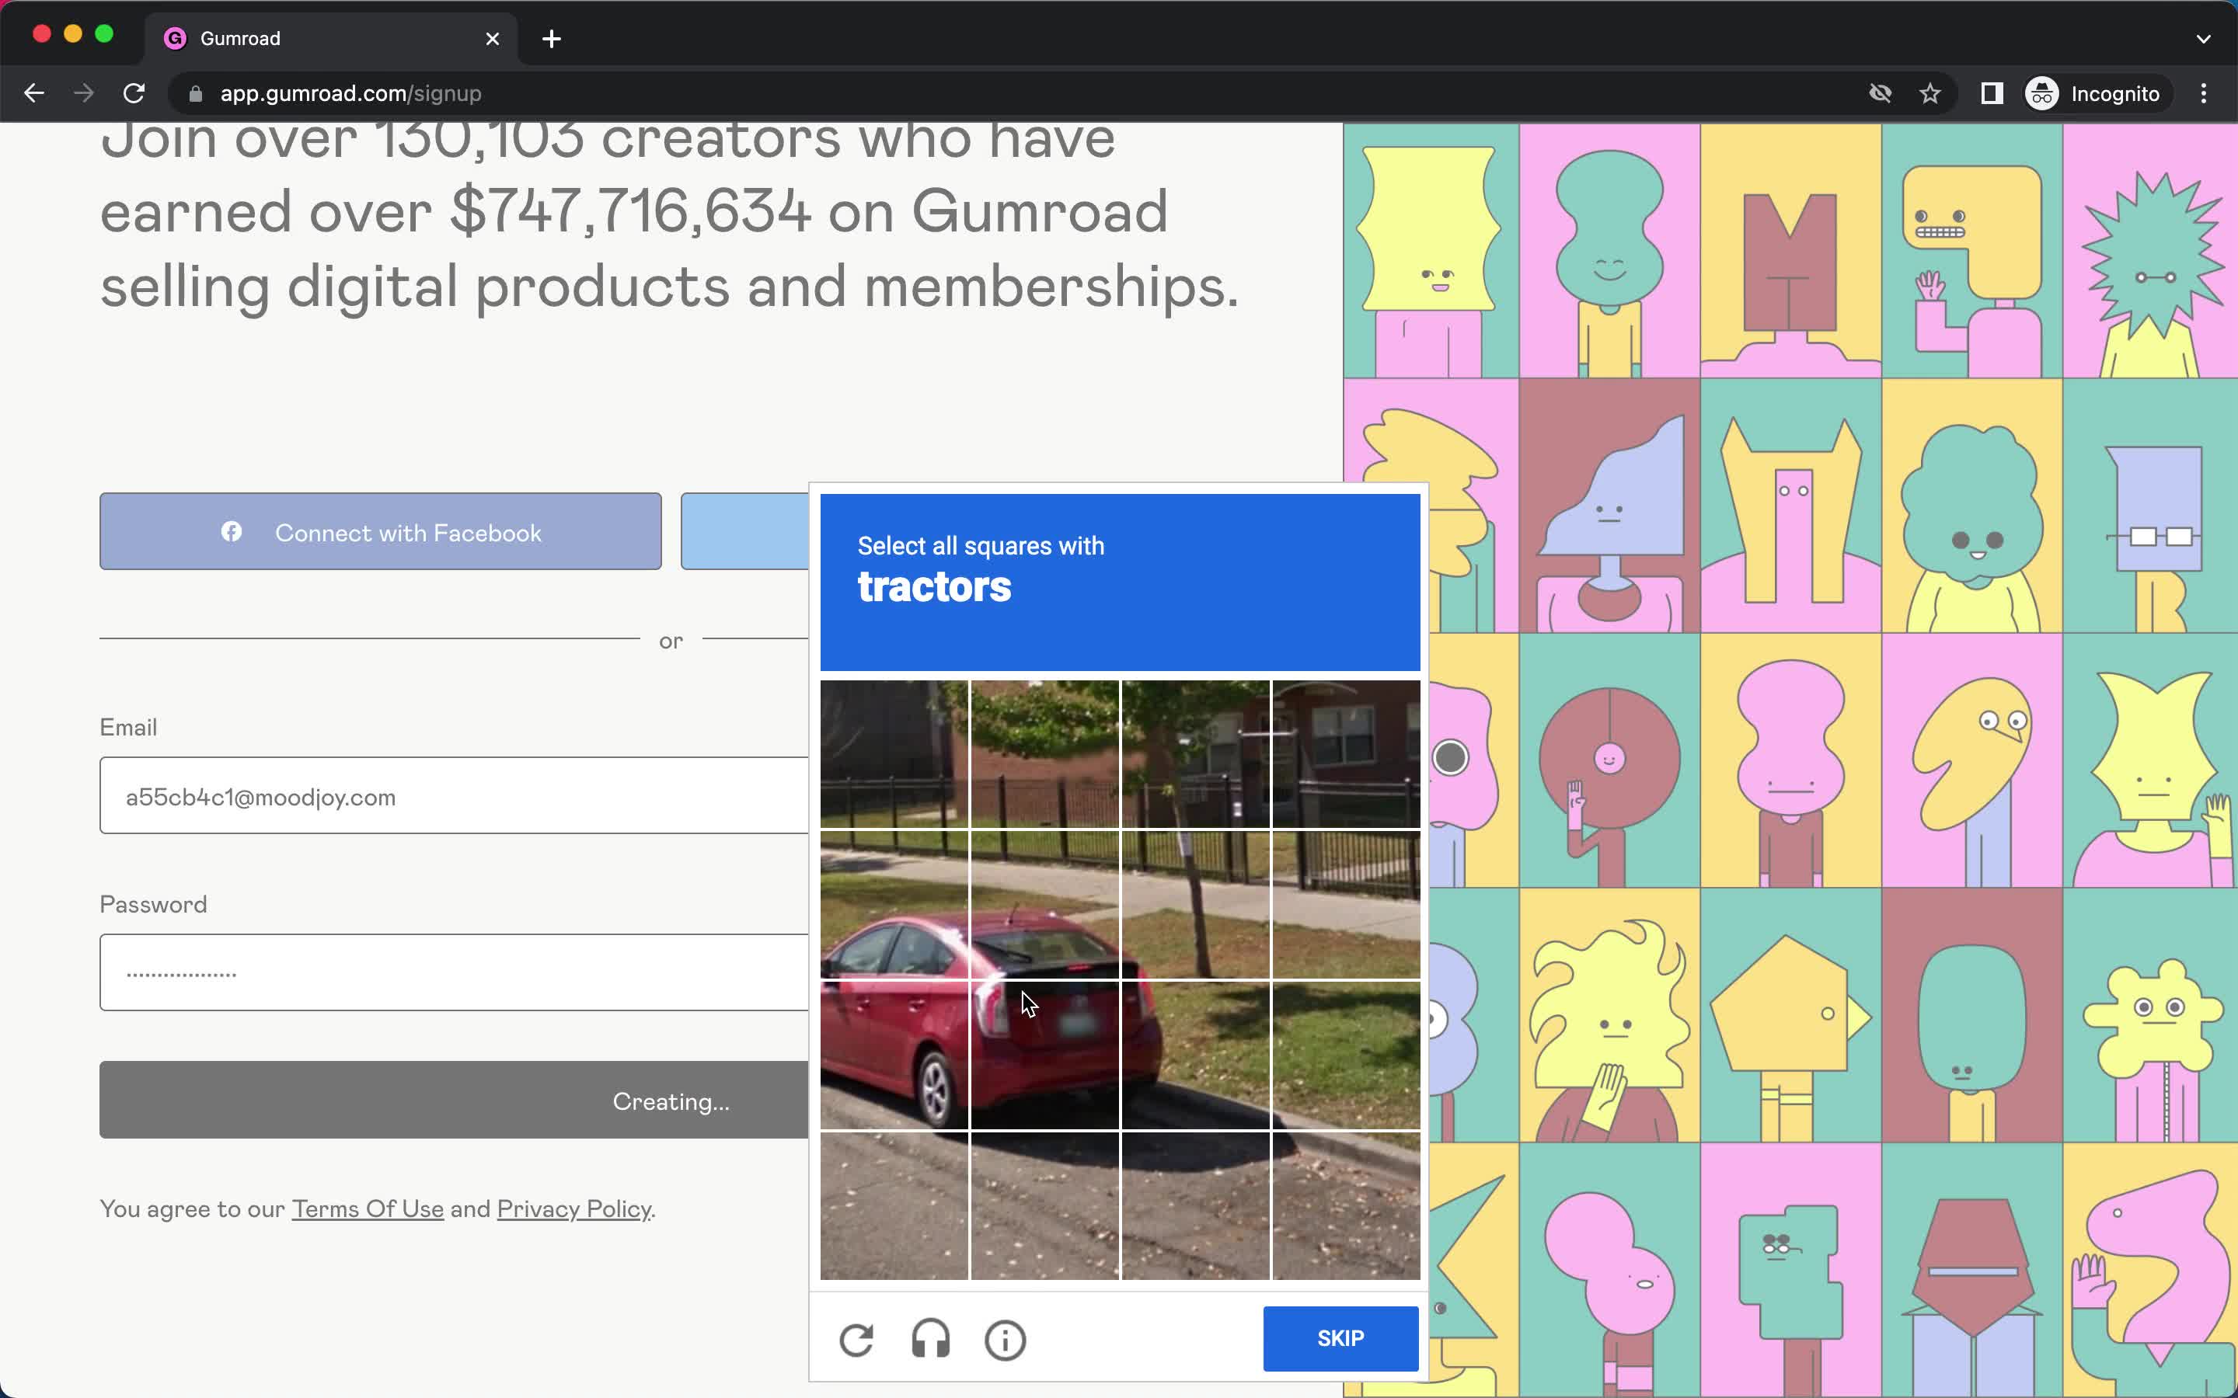Refresh the captcha challenge
Viewport: 2238px width, 1398px height.
click(x=856, y=1339)
